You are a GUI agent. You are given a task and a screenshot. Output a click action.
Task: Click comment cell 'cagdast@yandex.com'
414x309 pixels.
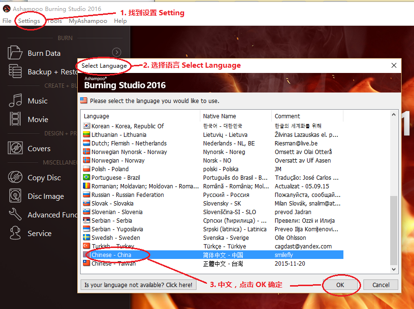coord(303,246)
